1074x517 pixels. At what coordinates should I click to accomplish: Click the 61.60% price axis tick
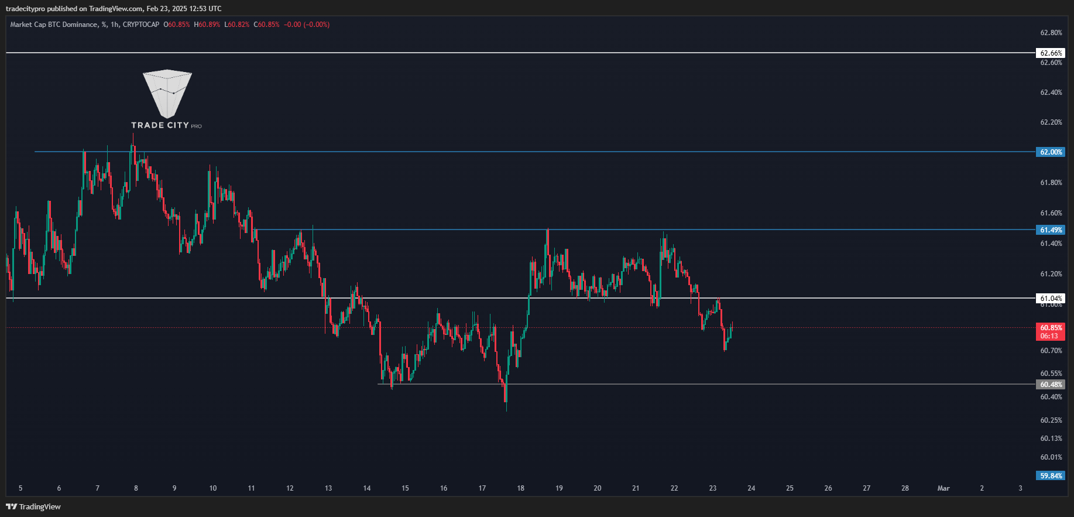(x=1051, y=213)
